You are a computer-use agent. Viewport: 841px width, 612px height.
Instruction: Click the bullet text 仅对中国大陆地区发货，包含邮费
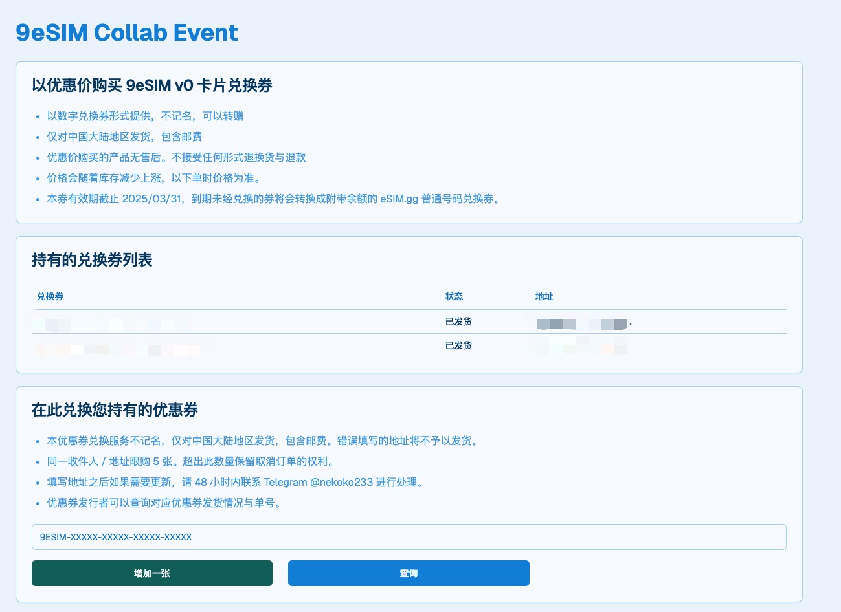124,137
